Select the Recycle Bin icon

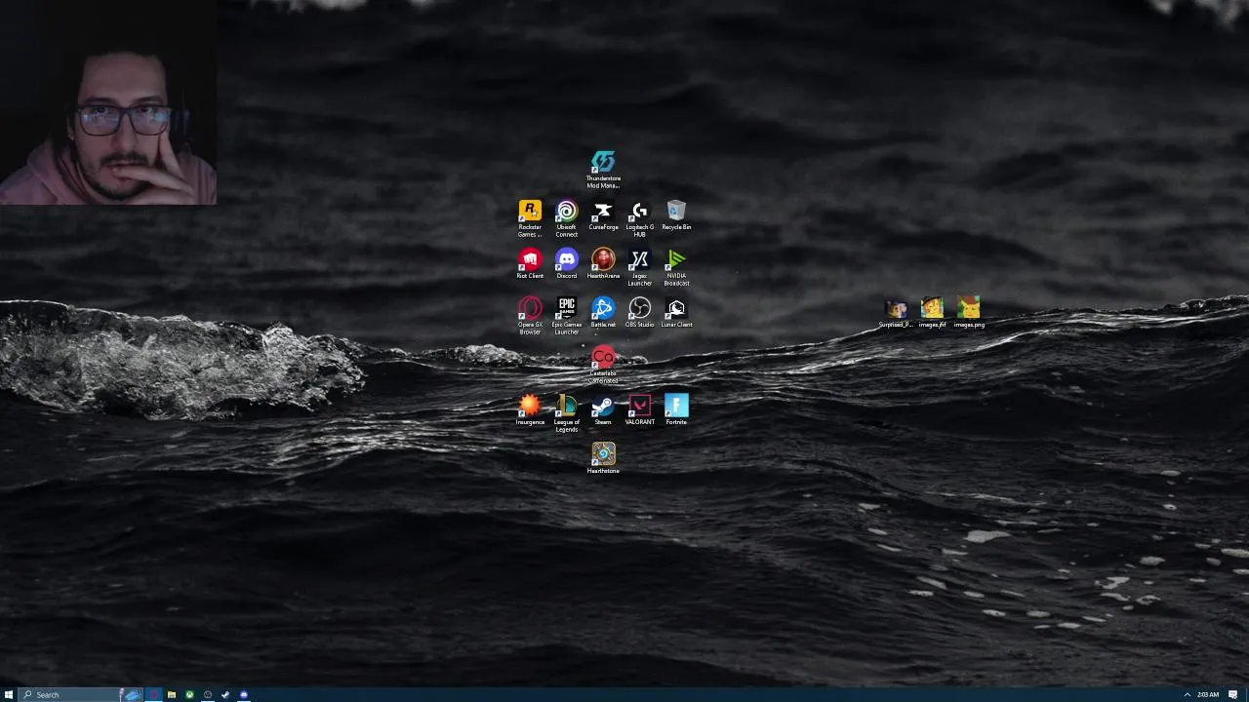[676, 215]
